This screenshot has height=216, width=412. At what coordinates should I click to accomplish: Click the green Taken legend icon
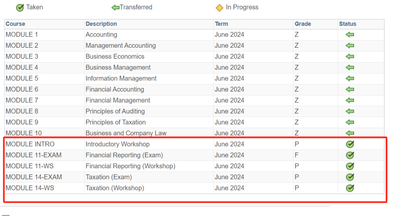pyautogui.click(x=20, y=8)
